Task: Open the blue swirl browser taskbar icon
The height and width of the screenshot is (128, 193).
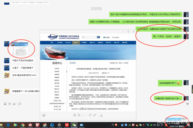Action: pyautogui.click(x=52, y=125)
